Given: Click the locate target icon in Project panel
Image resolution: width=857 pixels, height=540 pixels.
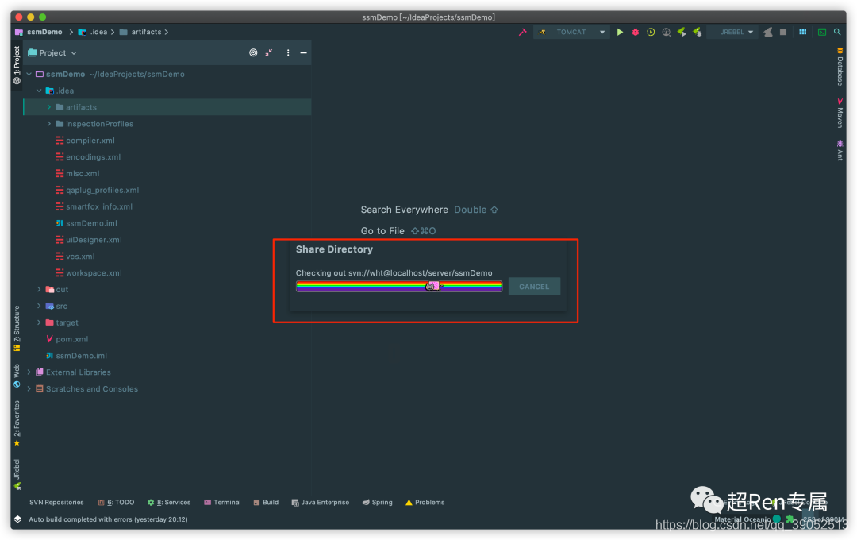Looking at the screenshot, I should tap(253, 53).
